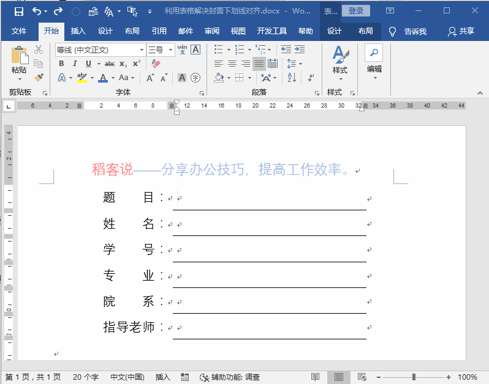Click the Paste clipboard icon
The height and width of the screenshot is (384, 489).
click(x=20, y=56)
